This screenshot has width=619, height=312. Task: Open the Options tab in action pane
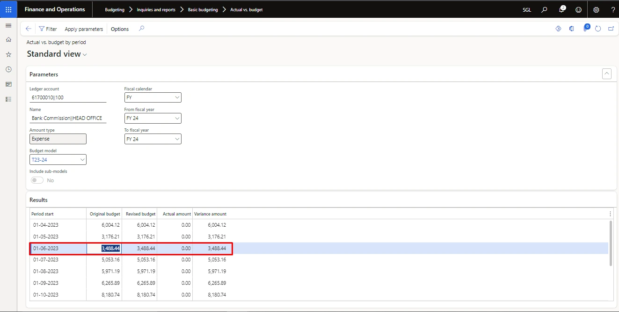tap(120, 29)
